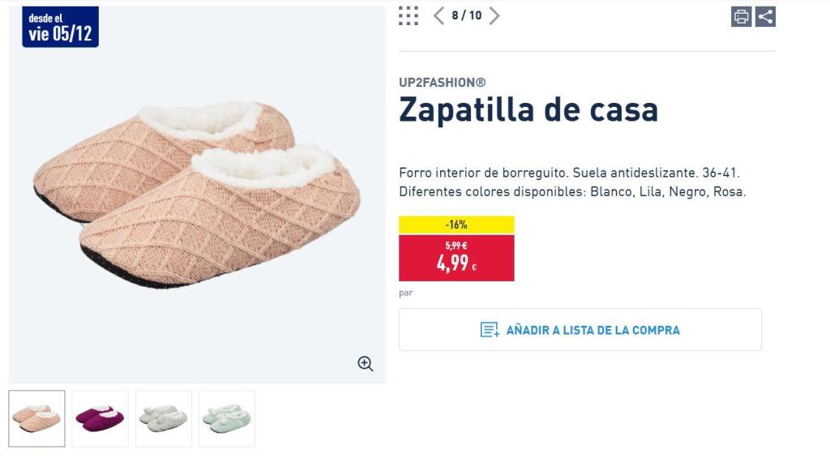This screenshot has height=467, width=830.
Task: Click the printer icon to print this offer
Action: pos(742,15)
